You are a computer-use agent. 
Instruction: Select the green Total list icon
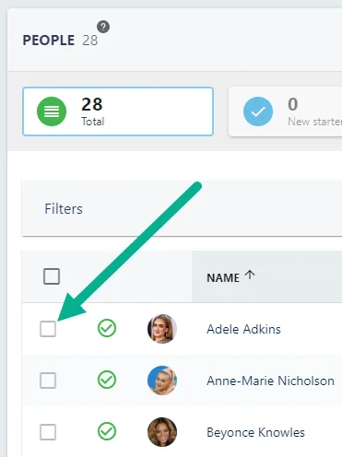(52, 111)
